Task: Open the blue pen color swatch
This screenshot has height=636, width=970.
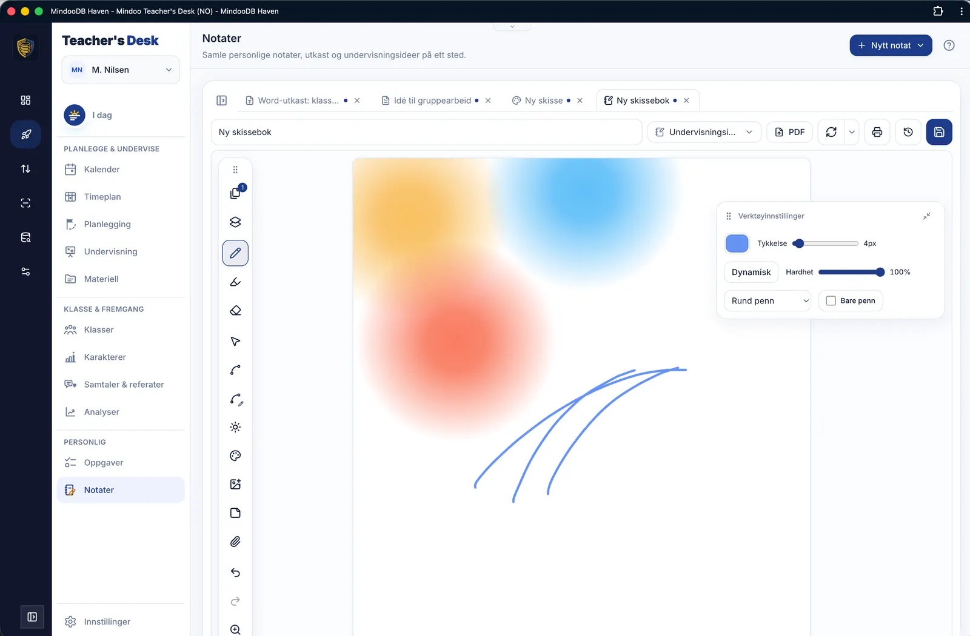Action: 737,243
